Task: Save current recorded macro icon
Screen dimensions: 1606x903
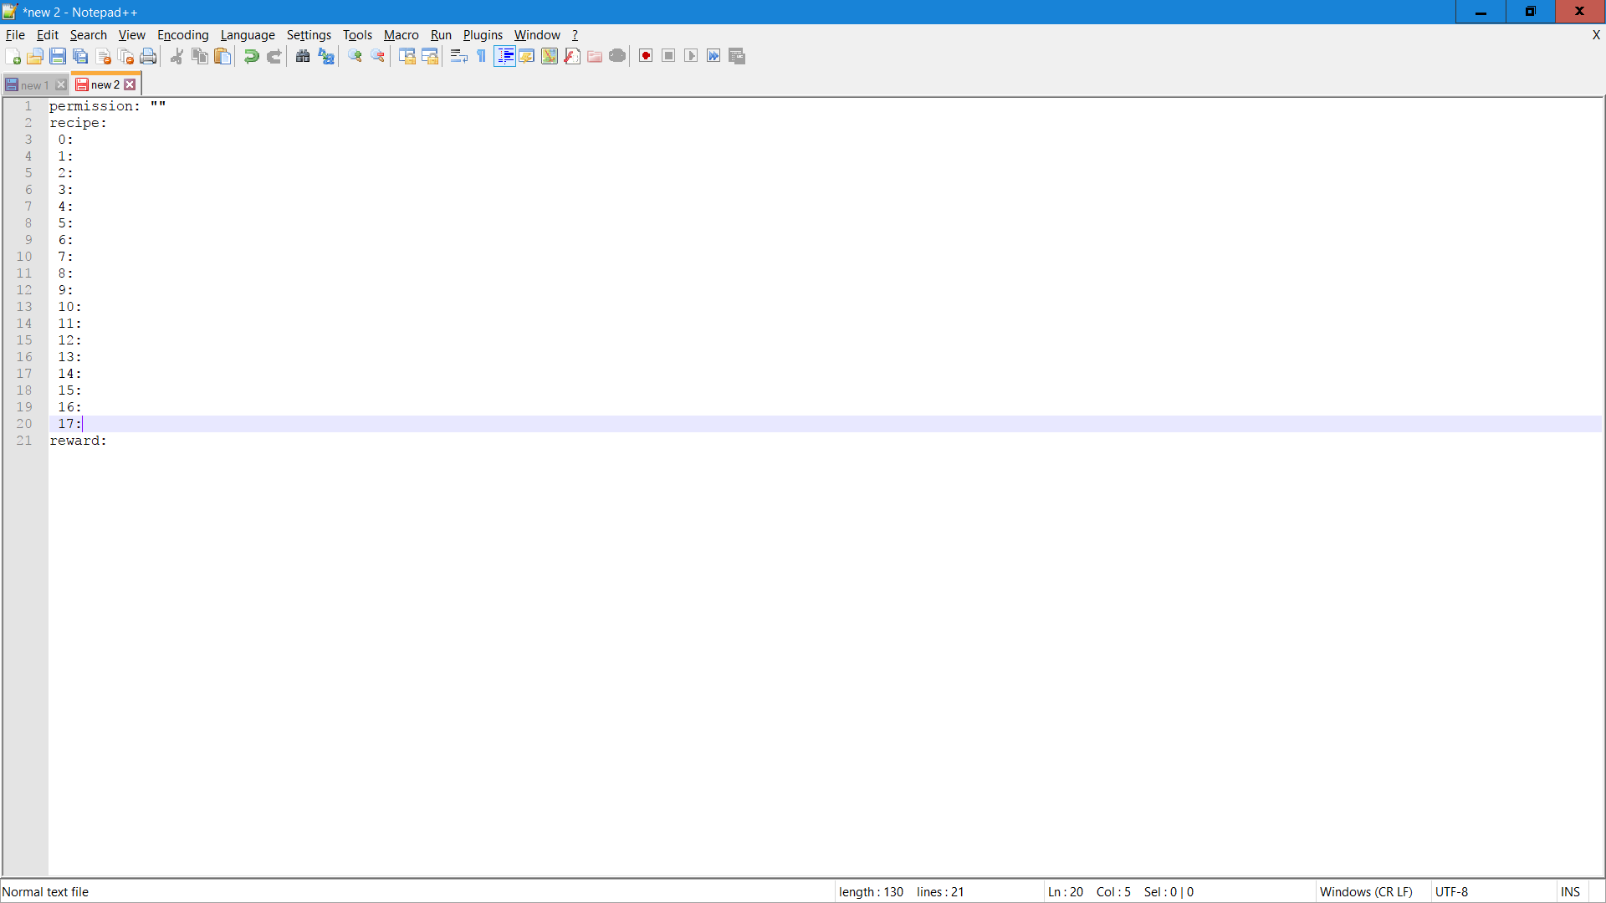Action: [737, 56]
